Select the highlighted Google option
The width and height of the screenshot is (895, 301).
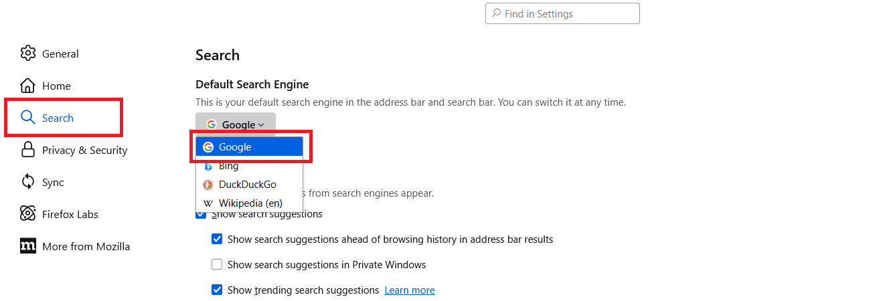tap(235, 147)
